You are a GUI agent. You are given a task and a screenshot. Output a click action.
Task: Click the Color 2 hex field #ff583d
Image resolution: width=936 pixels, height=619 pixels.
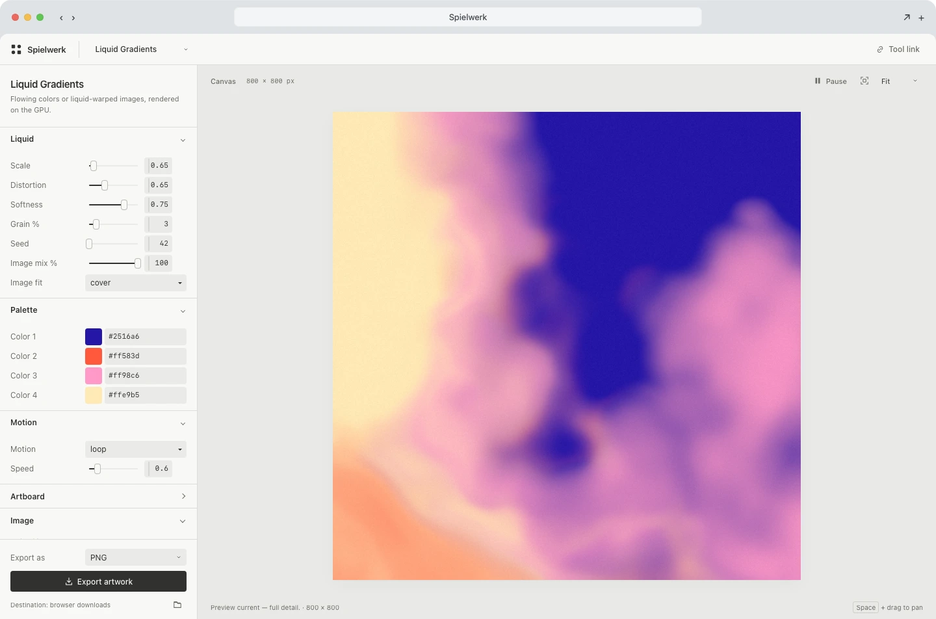coord(146,356)
